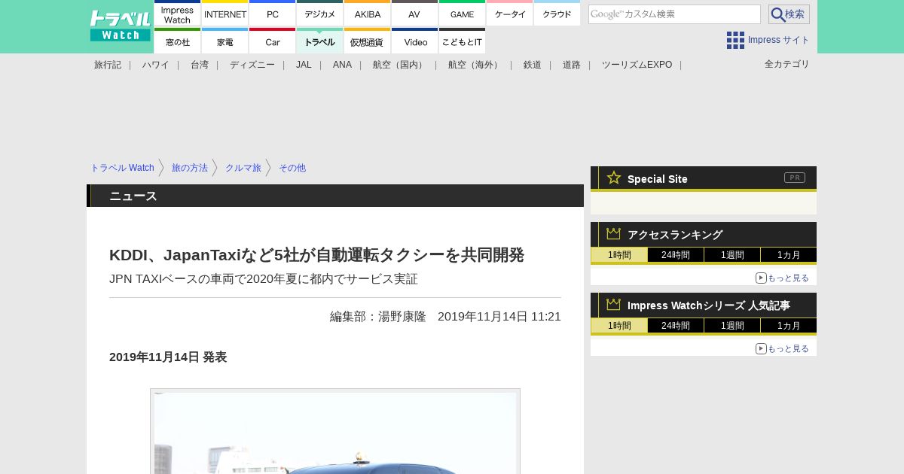Click the トラベル Watch breadcrumb link
The width and height of the screenshot is (904, 474).
pos(122,168)
